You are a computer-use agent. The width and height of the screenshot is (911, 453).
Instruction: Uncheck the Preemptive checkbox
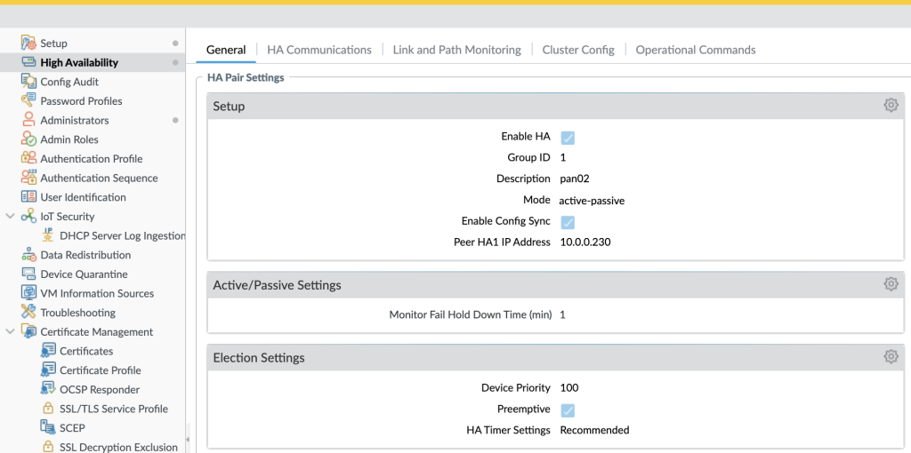click(567, 410)
